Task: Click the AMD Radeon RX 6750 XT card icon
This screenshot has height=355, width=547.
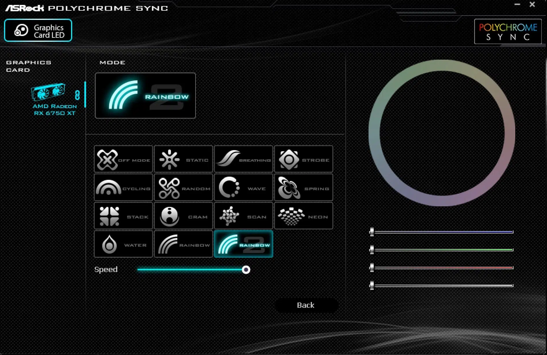Action: (48, 92)
